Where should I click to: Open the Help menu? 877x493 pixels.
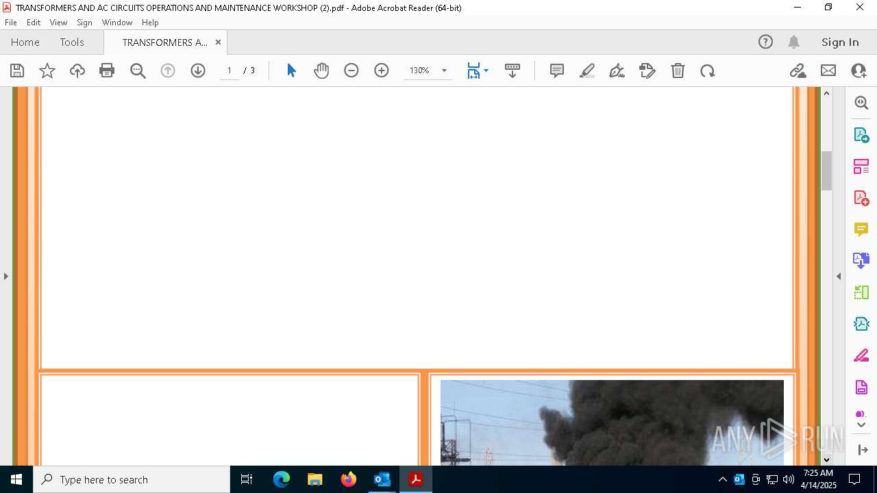(x=150, y=22)
